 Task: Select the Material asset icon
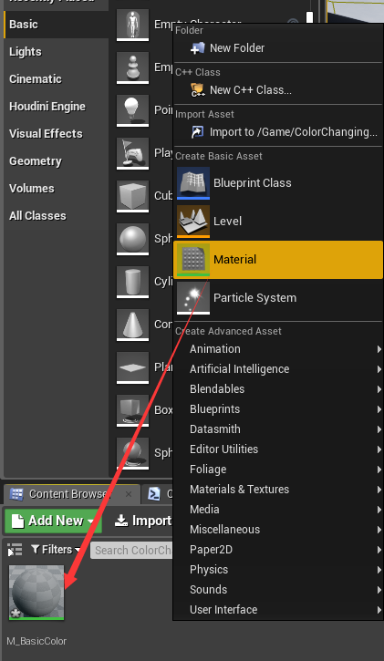click(193, 260)
